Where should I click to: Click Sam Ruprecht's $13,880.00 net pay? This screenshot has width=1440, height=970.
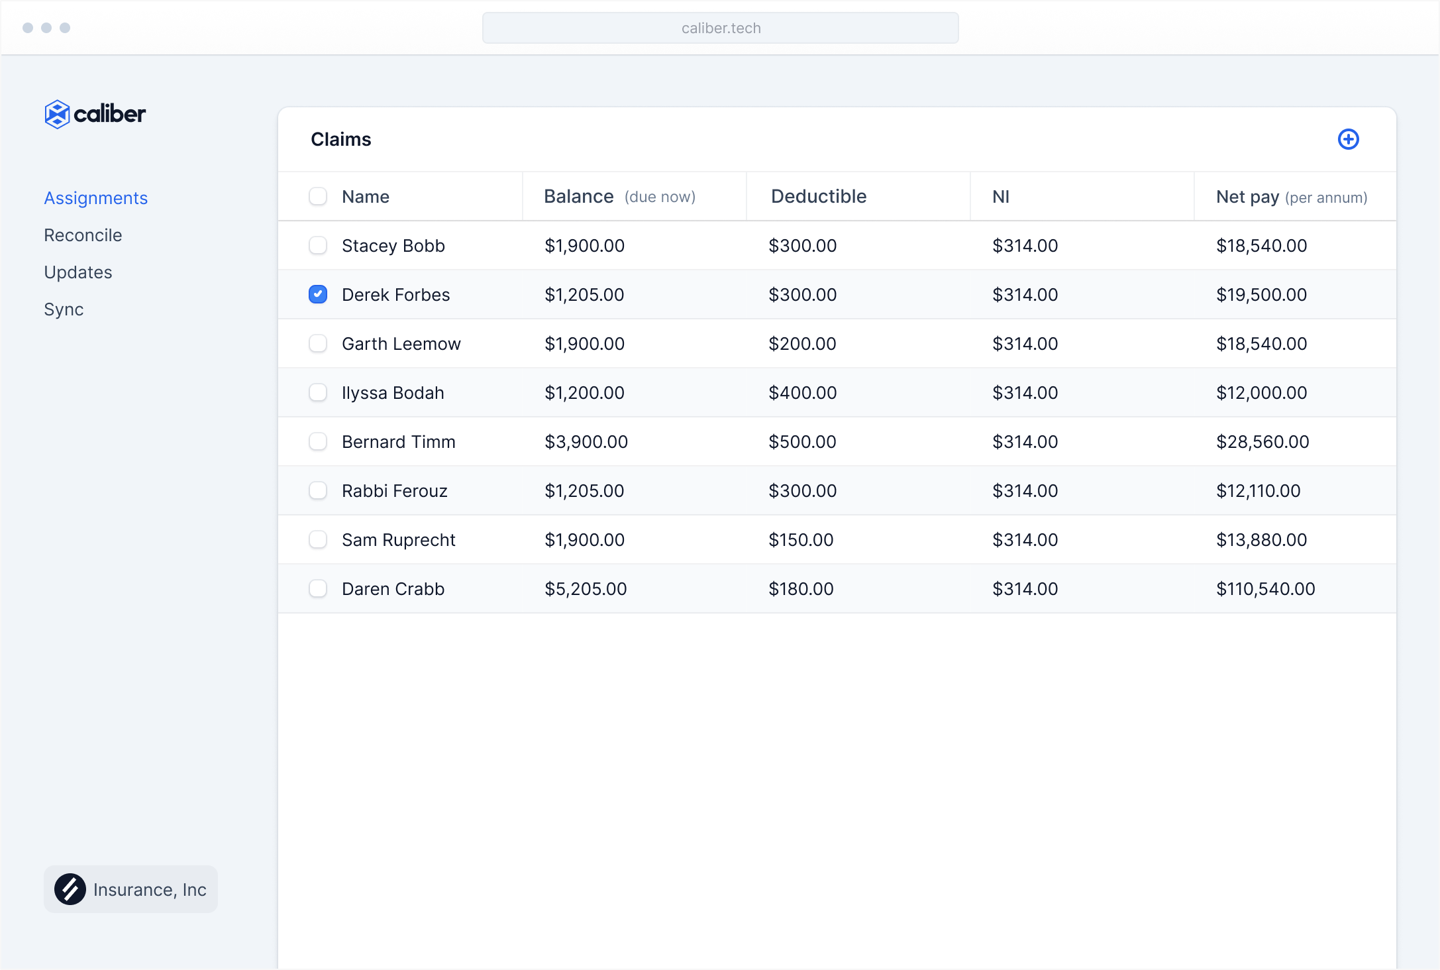click(1260, 540)
